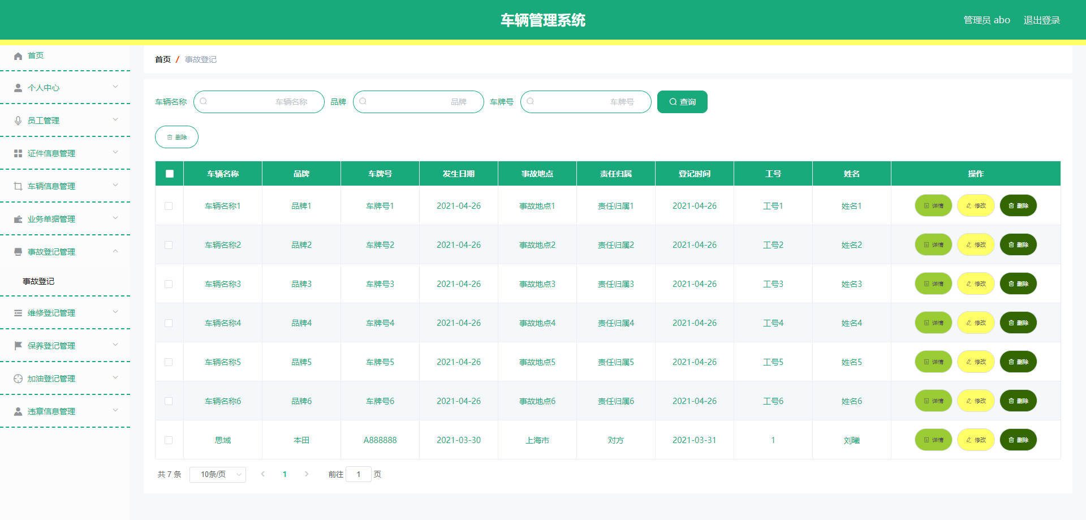Click the search icon inside the 品牌 search field

(x=363, y=102)
